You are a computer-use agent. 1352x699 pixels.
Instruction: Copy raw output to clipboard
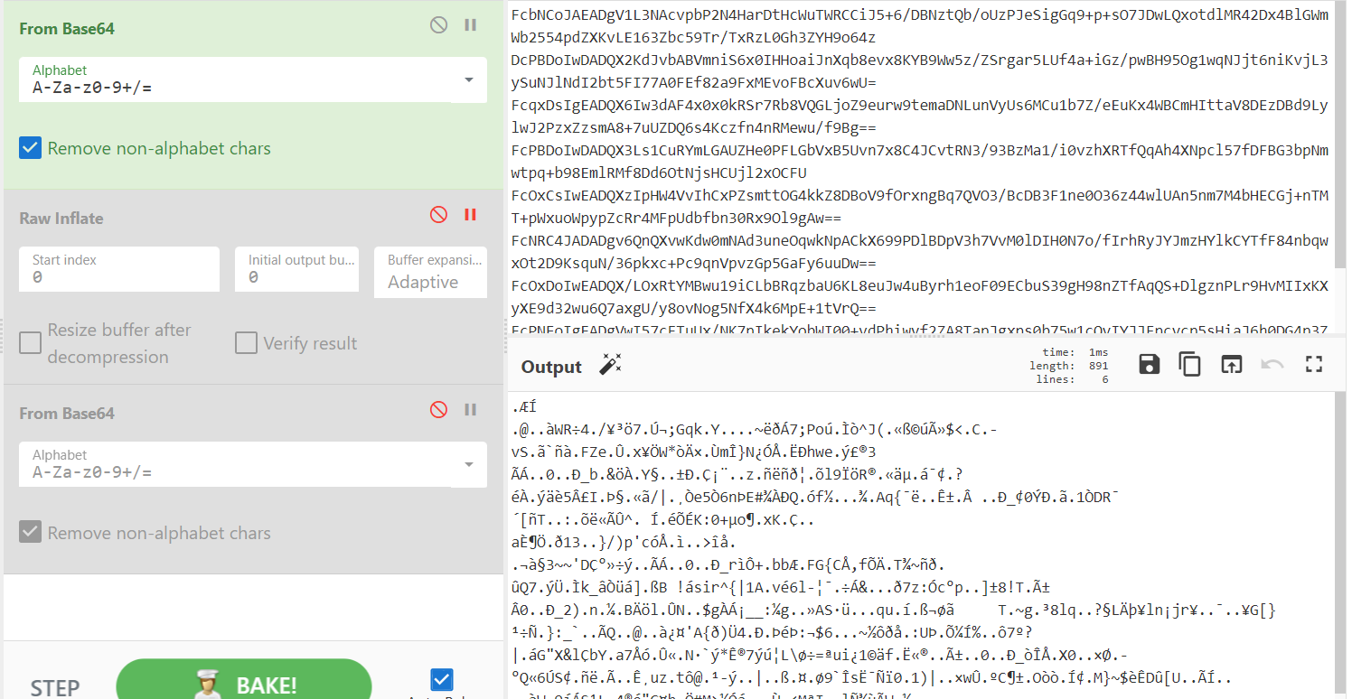[x=1189, y=364]
